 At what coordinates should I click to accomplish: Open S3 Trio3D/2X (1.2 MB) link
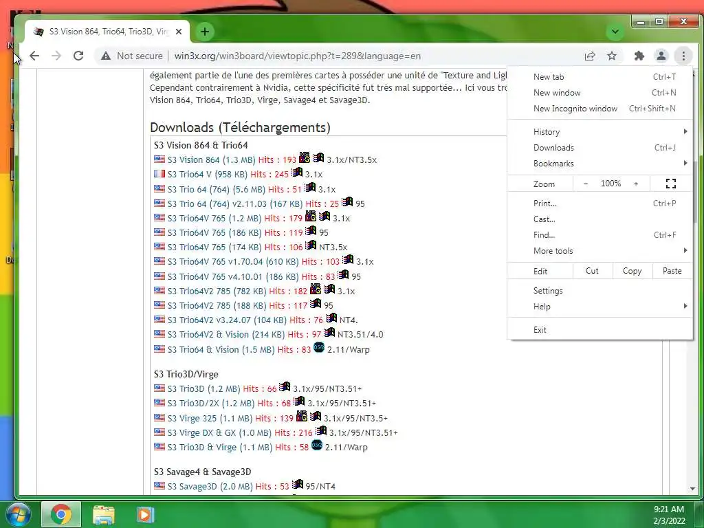(x=211, y=403)
